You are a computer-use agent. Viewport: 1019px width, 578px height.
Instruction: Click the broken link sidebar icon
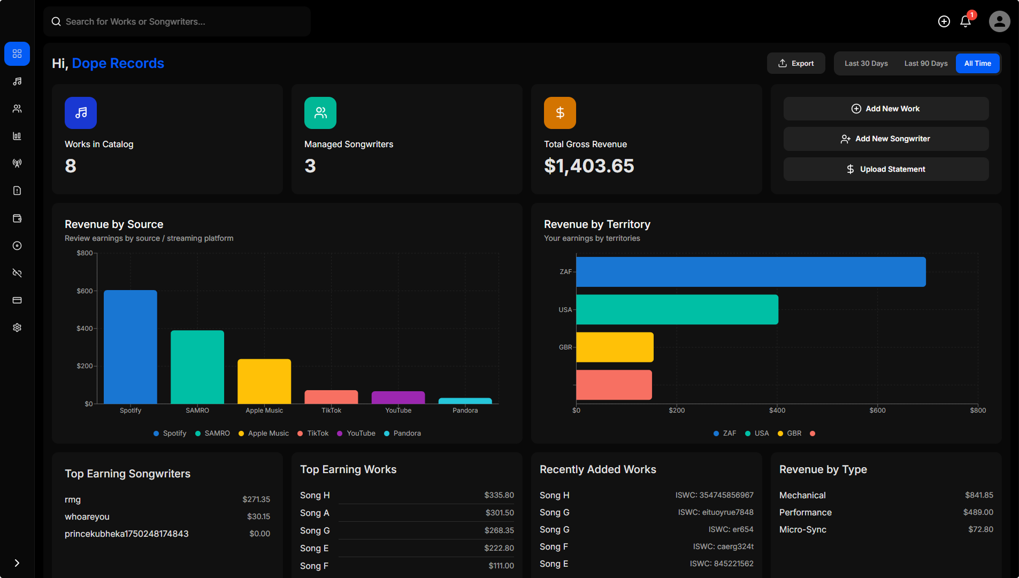[17, 273]
